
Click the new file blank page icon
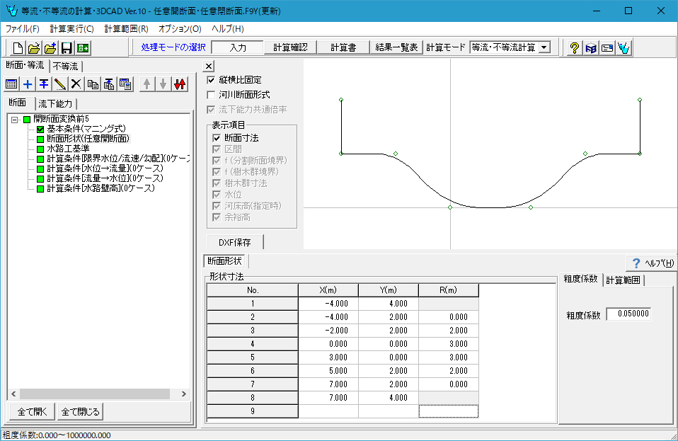click(18, 48)
